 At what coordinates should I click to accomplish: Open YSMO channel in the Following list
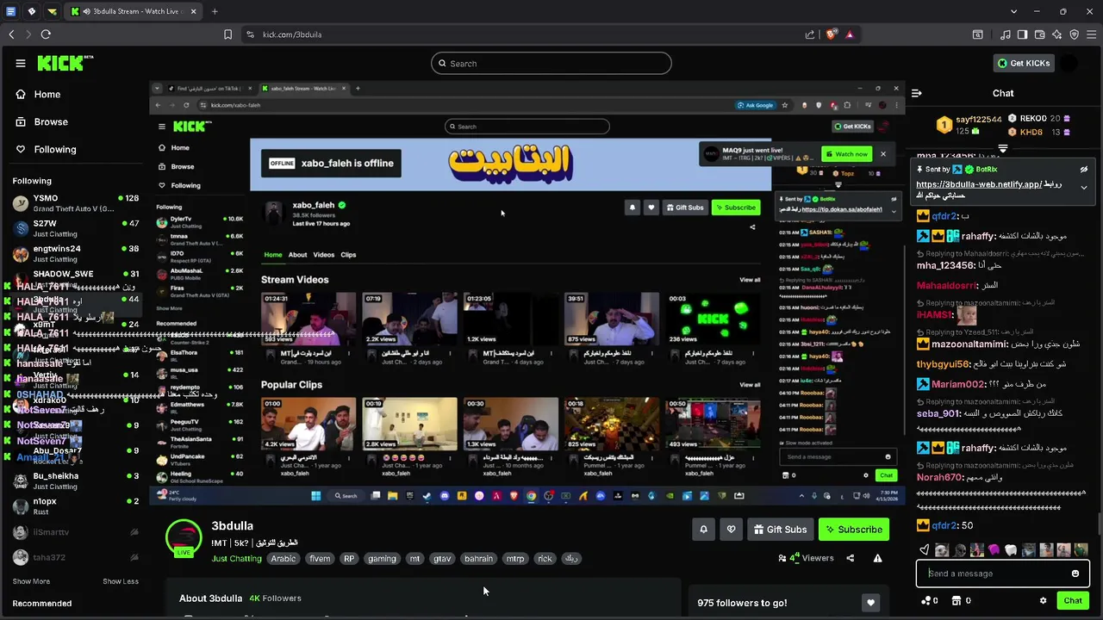[76, 203]
